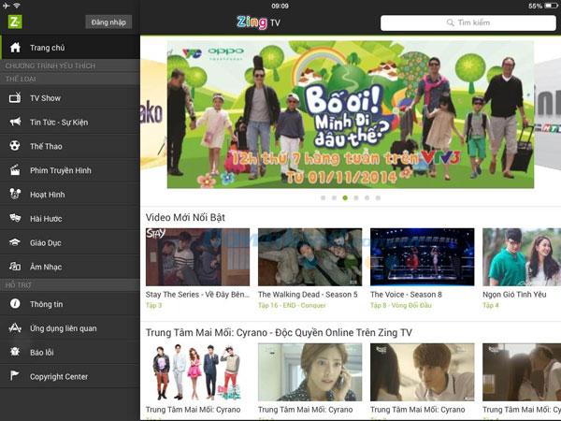
Task: Click the home icon beside Trang chủ
Action: click(x=15, y=48)
